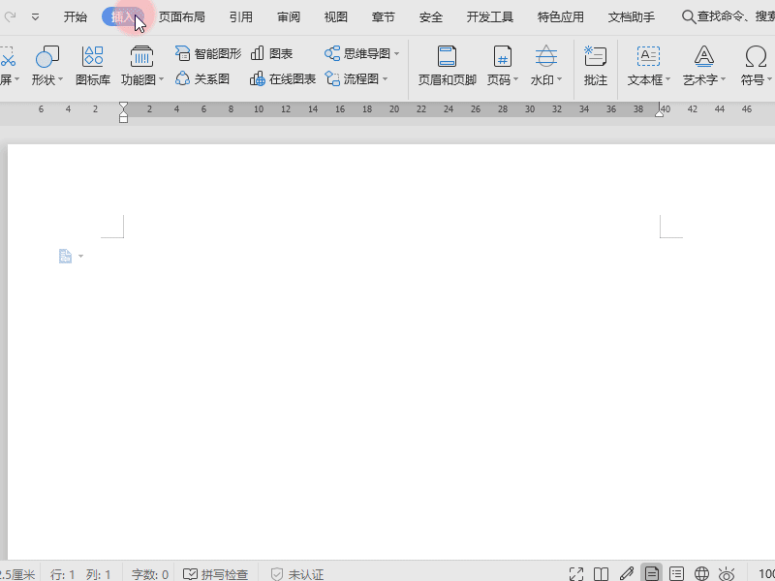Open the 开始 (Home) tab

pyautogui.click(x=76, y=17)
